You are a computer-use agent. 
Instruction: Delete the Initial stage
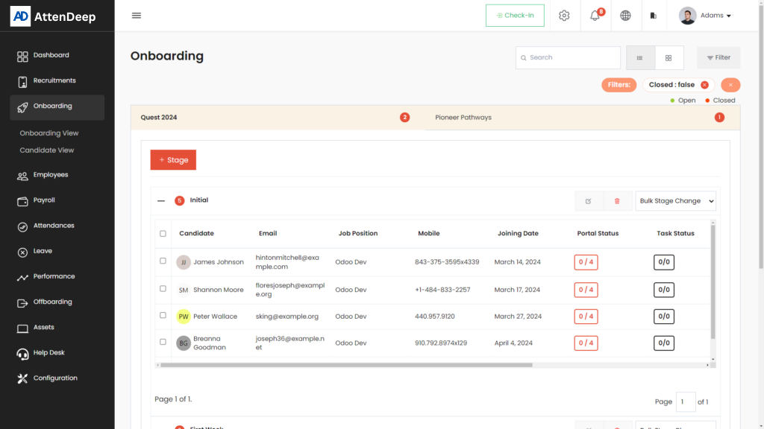click(617, 201)
